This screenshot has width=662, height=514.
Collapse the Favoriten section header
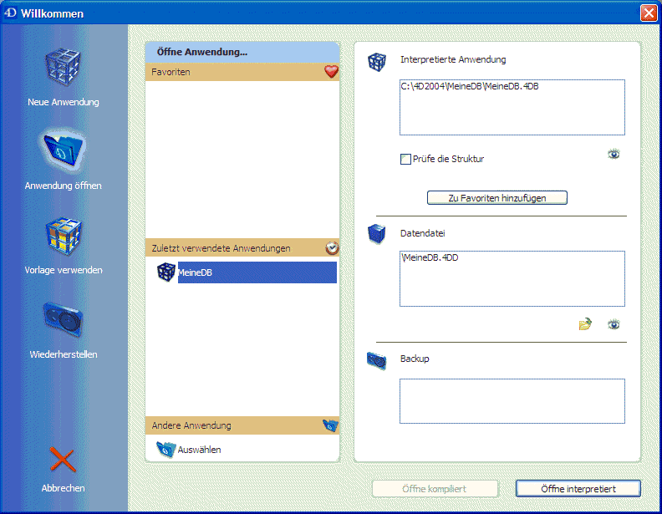click(234, 73)
